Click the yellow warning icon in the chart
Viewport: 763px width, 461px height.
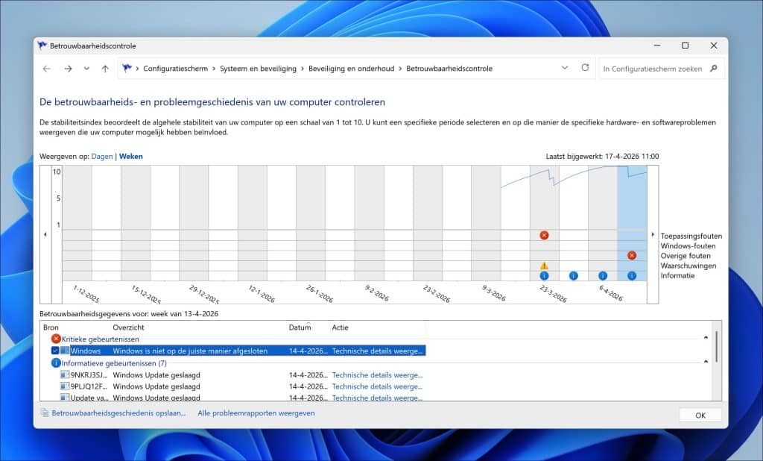[544, 266]
